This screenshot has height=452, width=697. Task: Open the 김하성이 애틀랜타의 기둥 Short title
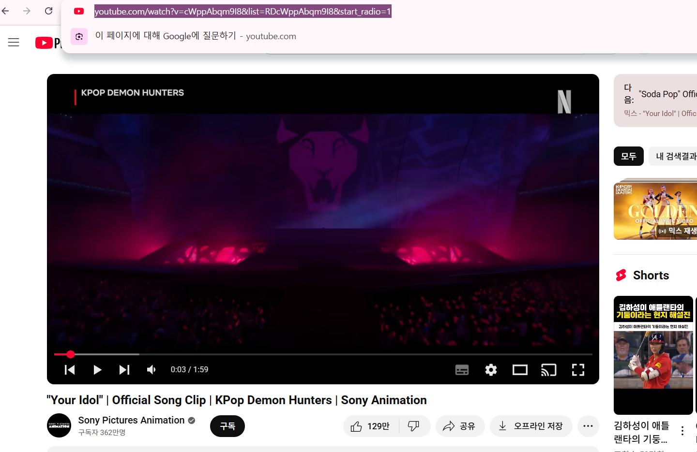coord(642,432)
